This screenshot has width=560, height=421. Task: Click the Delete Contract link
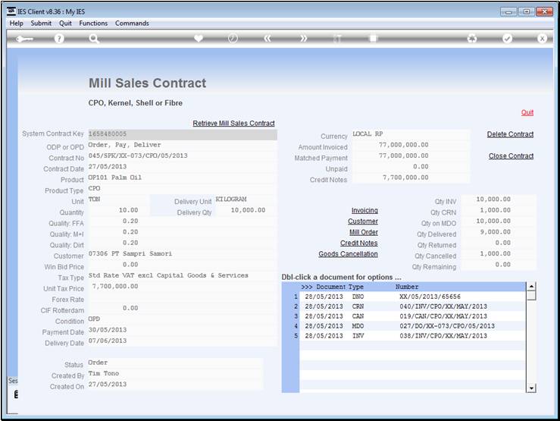point(510,134)
